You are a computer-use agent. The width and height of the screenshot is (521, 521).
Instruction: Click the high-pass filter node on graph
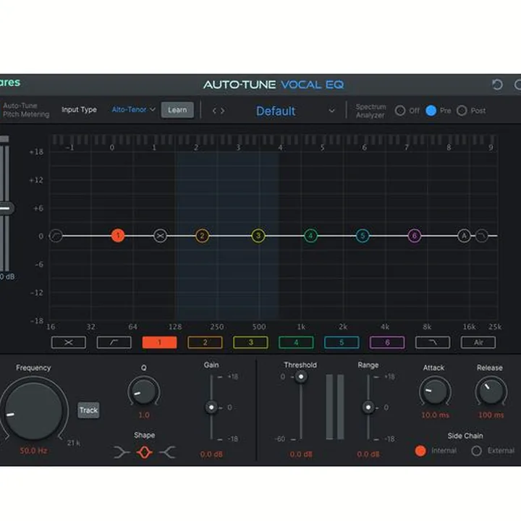click(x=56, y=236)
